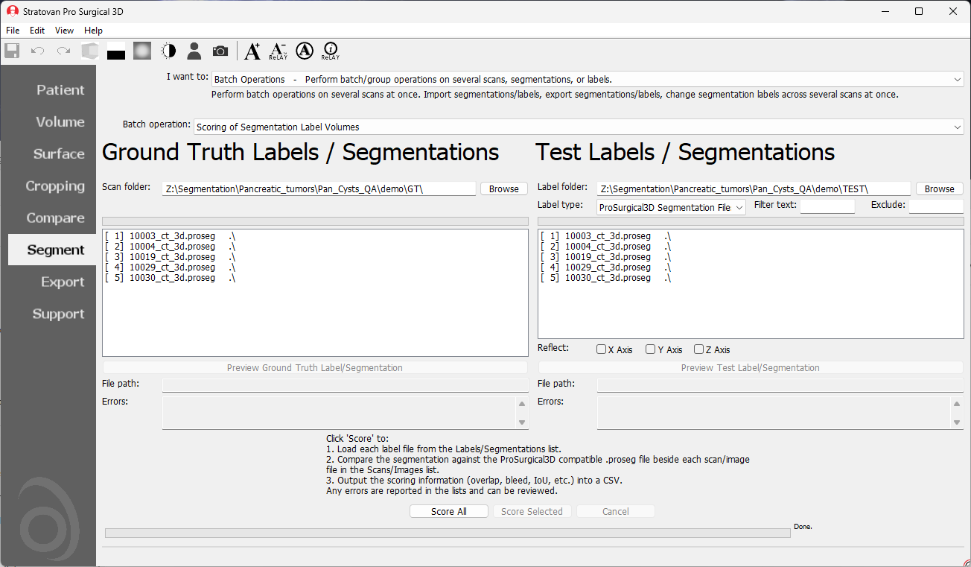
Task: Enable X Axis reflect checkbox
Action: pos(601,349)
